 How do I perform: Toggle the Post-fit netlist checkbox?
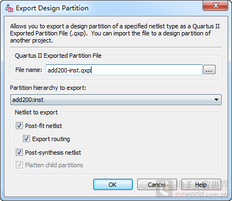(x=19, y=126)
